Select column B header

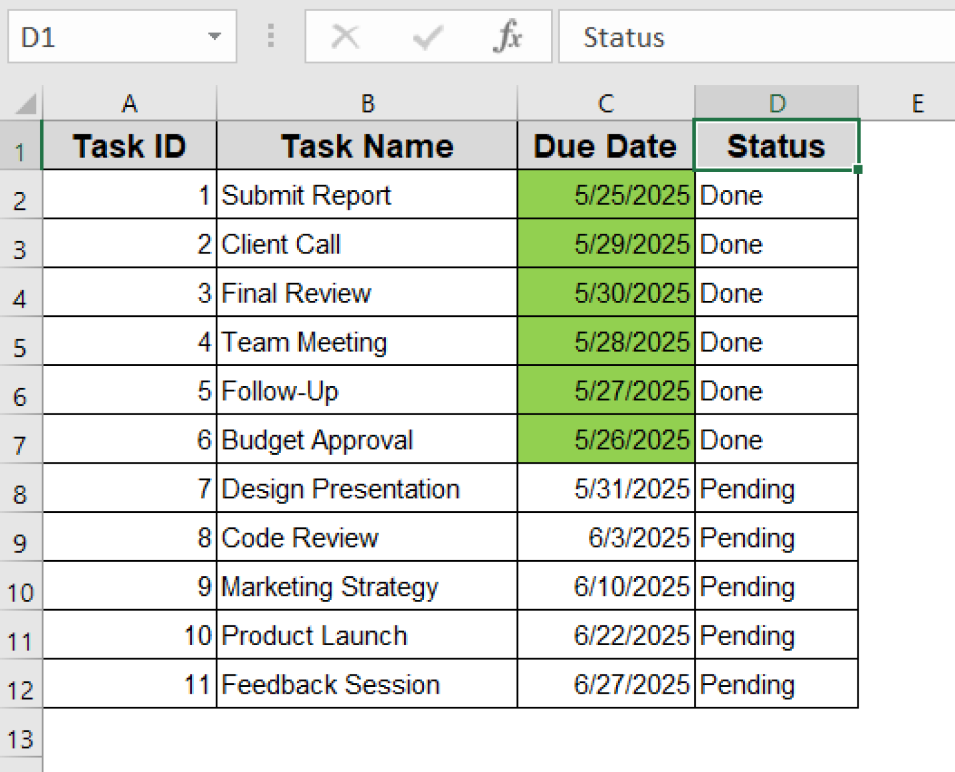pyautogui.click(x=367, y=103)
